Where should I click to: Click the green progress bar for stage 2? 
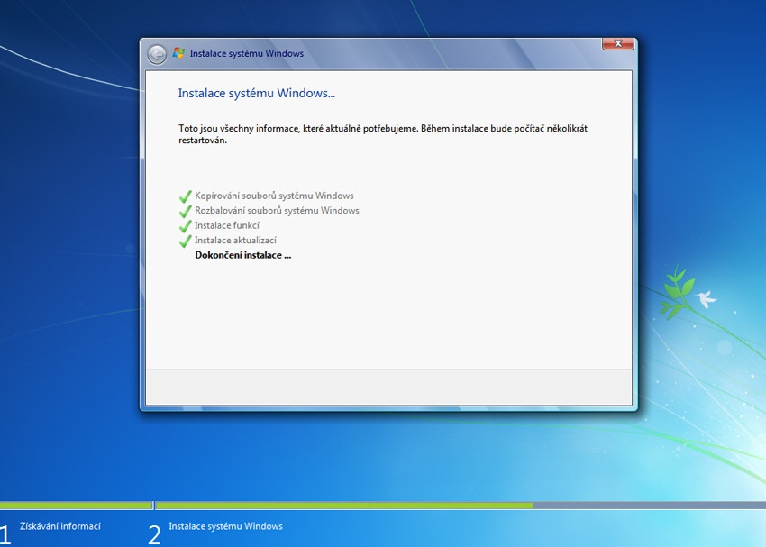(344, 506)
